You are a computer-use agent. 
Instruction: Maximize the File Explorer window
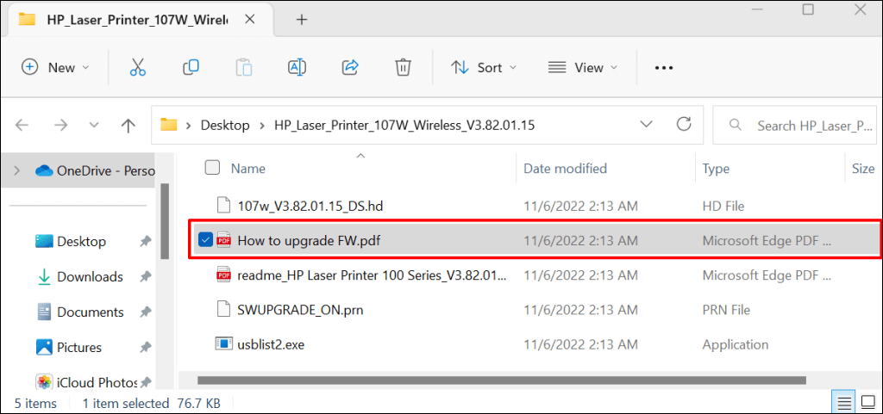click(808, 9)
